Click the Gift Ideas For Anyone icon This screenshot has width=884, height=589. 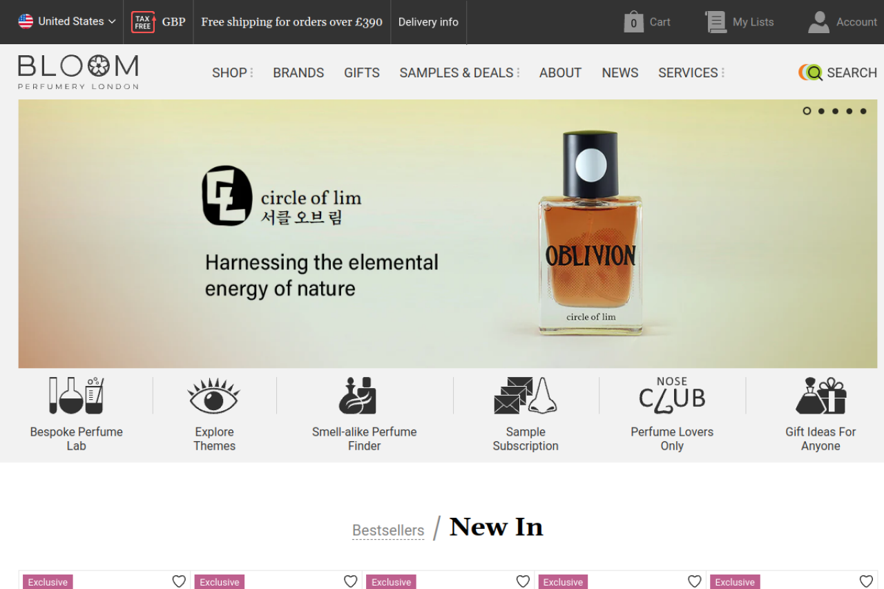click(x=820, y=396)
